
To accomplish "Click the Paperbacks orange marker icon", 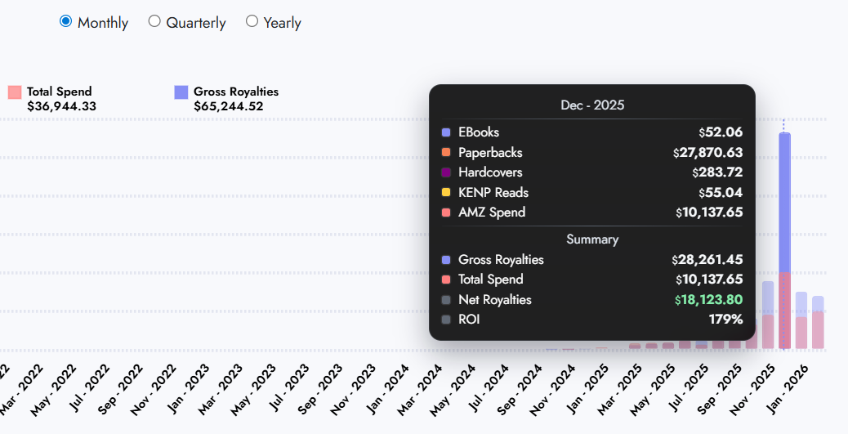I will tap(446, 153).
